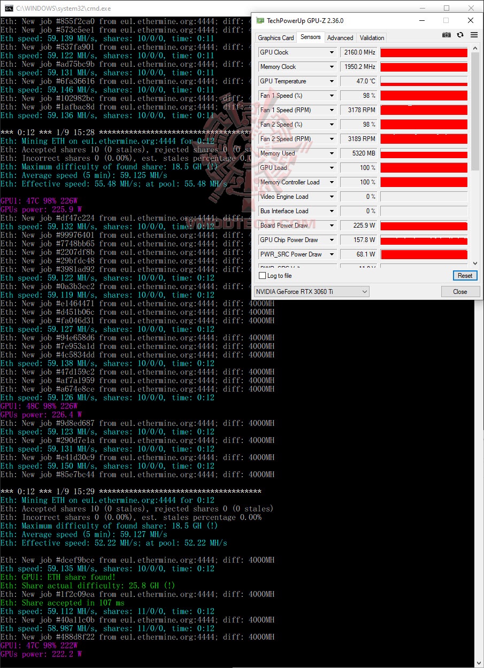
Task: Click the '*** 0:12 *** 1/9 15:29' header line
Action: pyautogui.click(x=130, y=492)
